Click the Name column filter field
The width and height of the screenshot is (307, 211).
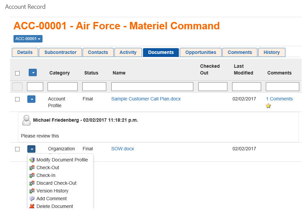[x=152, y=87]
